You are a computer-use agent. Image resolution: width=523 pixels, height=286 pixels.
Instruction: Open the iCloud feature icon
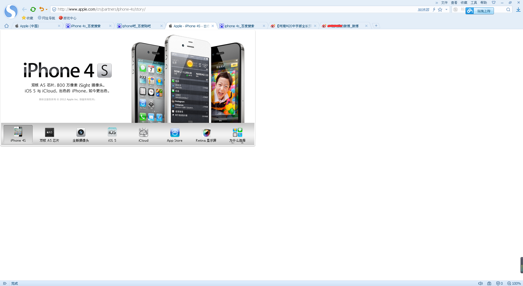click(x=143, y=132)
